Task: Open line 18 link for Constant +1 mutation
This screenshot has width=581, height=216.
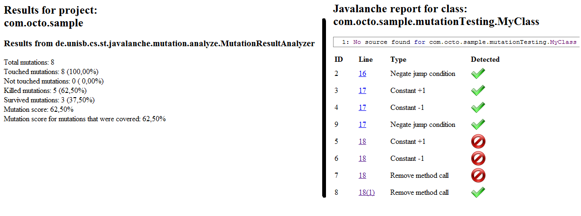Action: point(362,141)
